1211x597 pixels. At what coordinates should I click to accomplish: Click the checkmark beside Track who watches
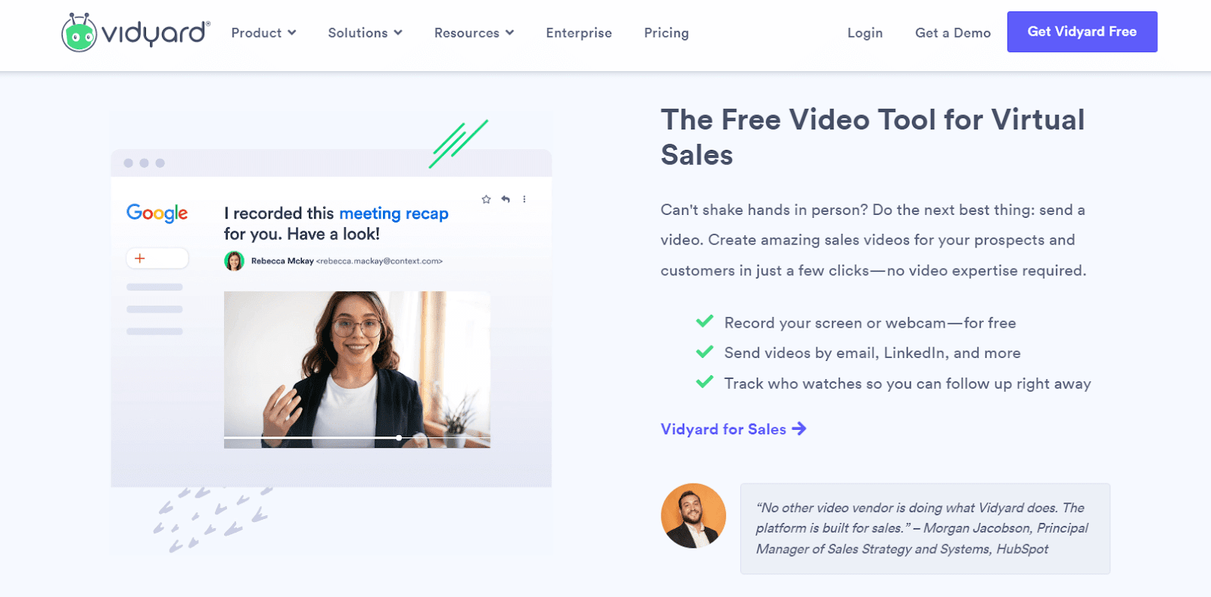(x=705, y=382)
